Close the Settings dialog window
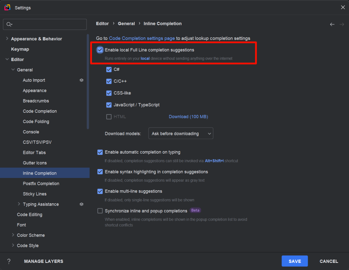The height and width of the screenshot is (270, 349). 343,7
